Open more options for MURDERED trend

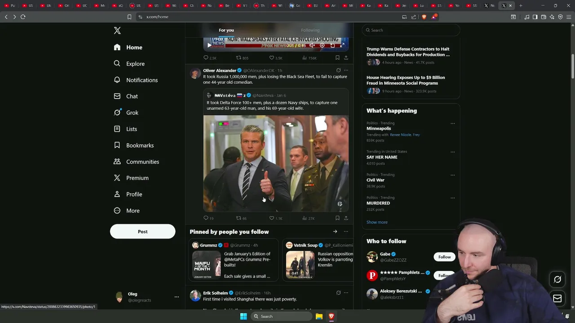452,198
